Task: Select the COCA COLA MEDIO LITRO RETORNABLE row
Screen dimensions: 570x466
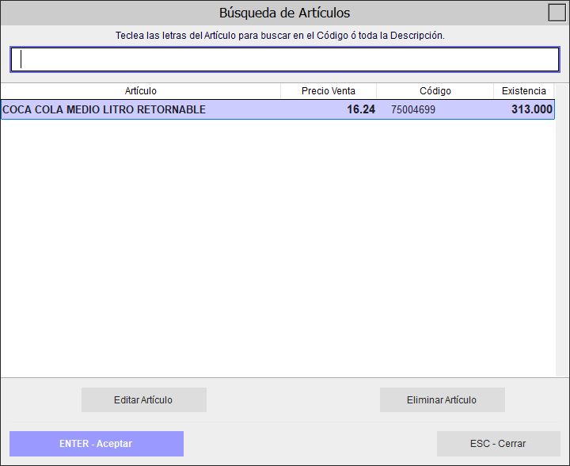Action: pos(278,109)
